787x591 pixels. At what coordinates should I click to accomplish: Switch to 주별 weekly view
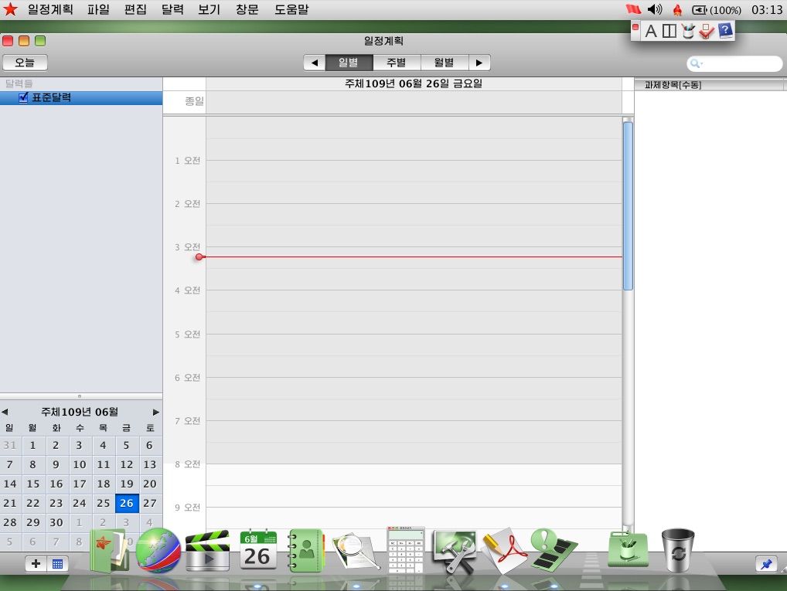[396, 63]
